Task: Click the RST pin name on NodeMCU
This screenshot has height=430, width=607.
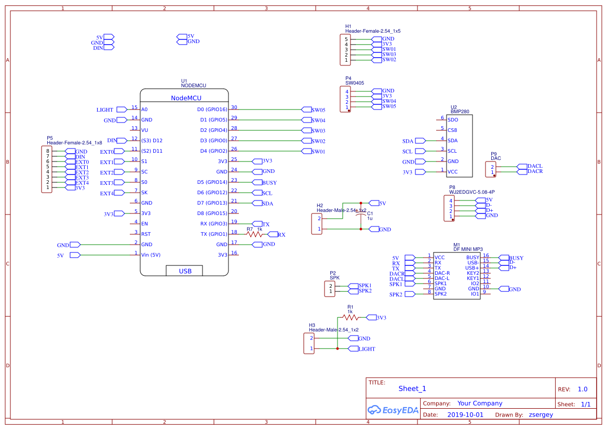Action: tap(146, 234)
